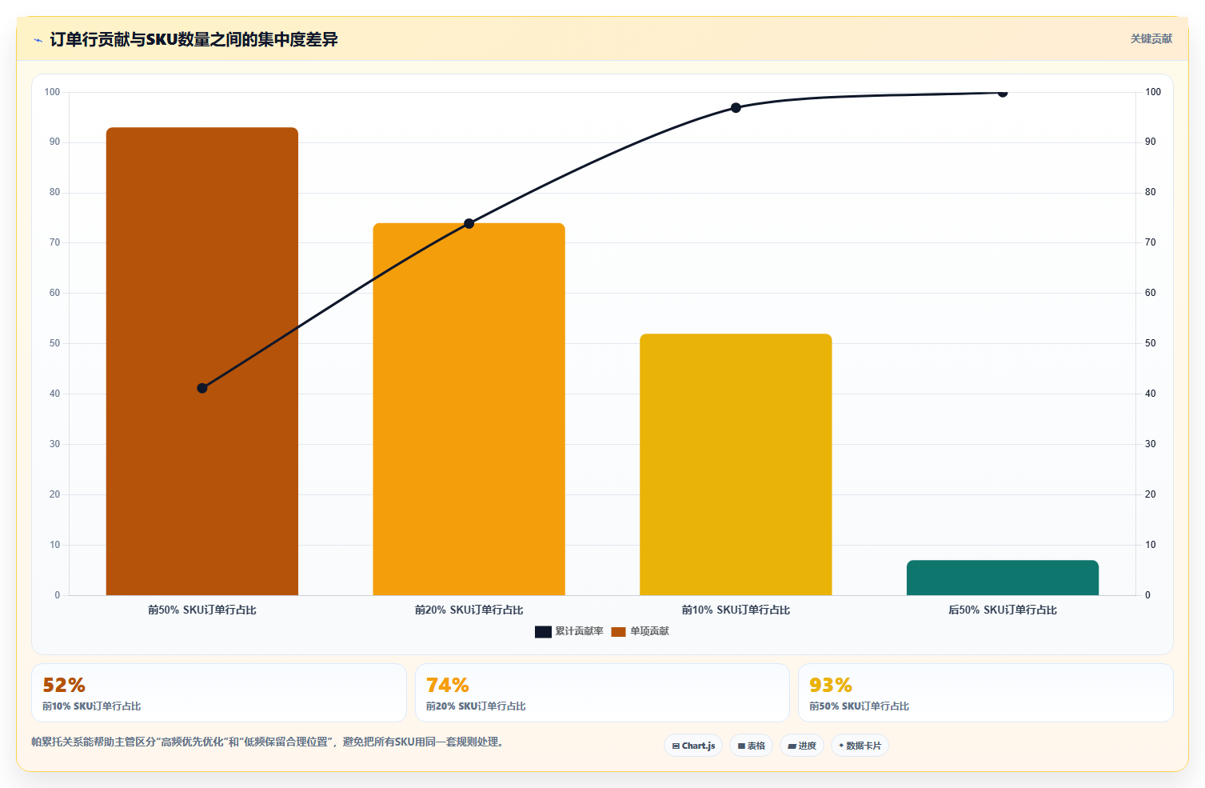Click the axis label 前10% SKU订单行占比

pos(736,610)
